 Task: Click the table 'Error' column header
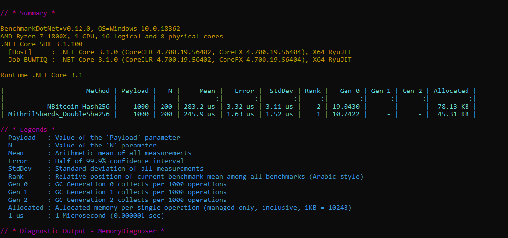(244, 91)
